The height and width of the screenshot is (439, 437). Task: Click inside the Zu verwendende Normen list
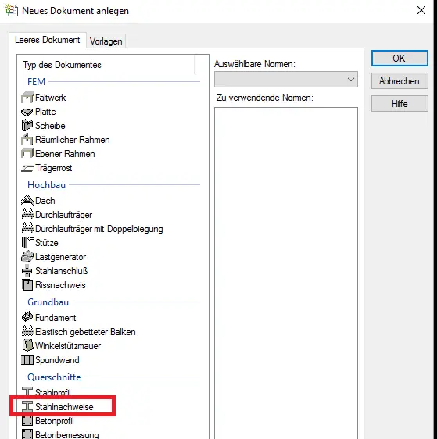(x=286, y=273)
